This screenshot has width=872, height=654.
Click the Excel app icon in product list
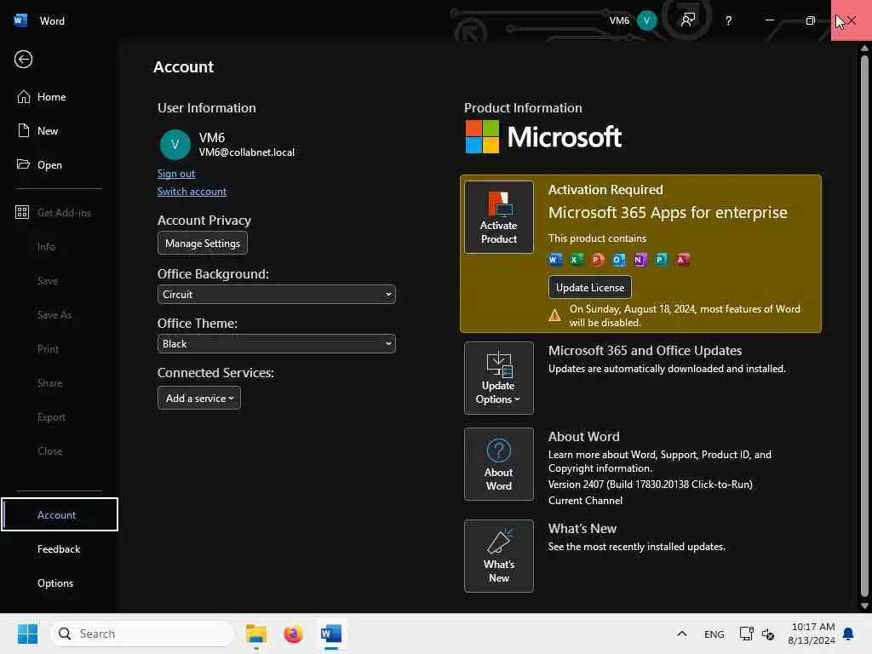point(577,259)
